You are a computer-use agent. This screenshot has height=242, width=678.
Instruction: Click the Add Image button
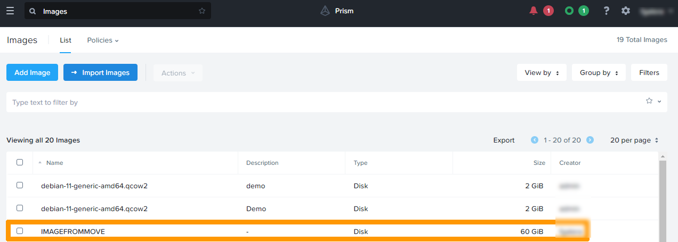point(33,73)
